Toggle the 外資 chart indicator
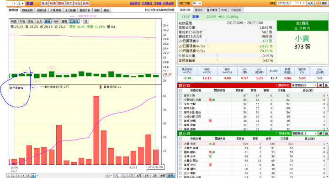 click(22, 22)
